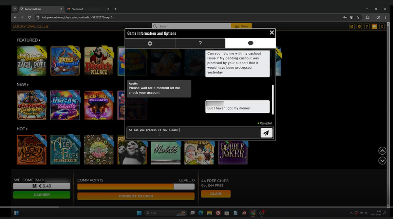The image size is (393, 219).
Task: Open the help question mark icon in header
Action: pos(367,26)
